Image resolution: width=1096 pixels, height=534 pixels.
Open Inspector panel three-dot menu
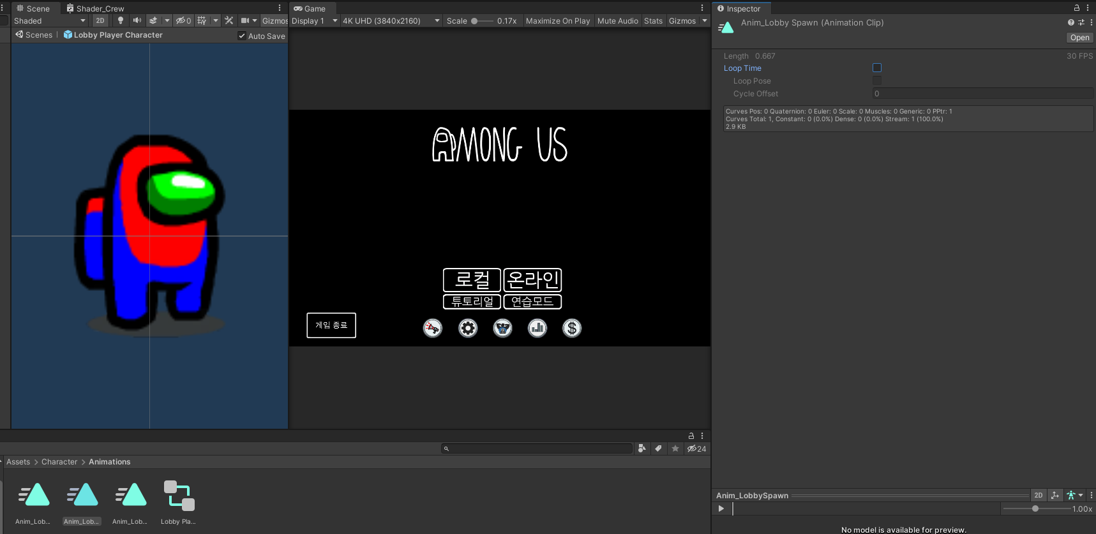(1088, 8)
